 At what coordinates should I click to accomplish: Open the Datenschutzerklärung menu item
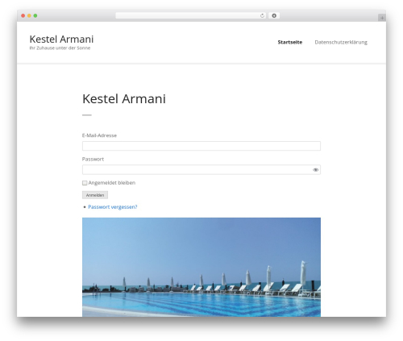341,42
